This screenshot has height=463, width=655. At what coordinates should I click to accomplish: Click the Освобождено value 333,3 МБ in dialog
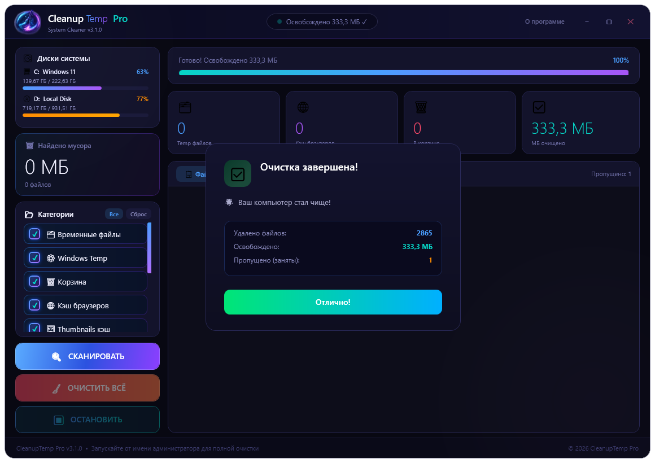point(417,247)
